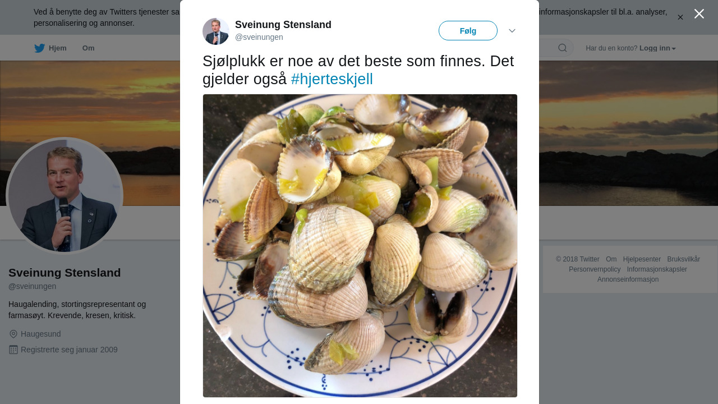Screen dimensions: 718x404
Task: Click the Twitter bird Hjem icon
Action: (39, 48)
